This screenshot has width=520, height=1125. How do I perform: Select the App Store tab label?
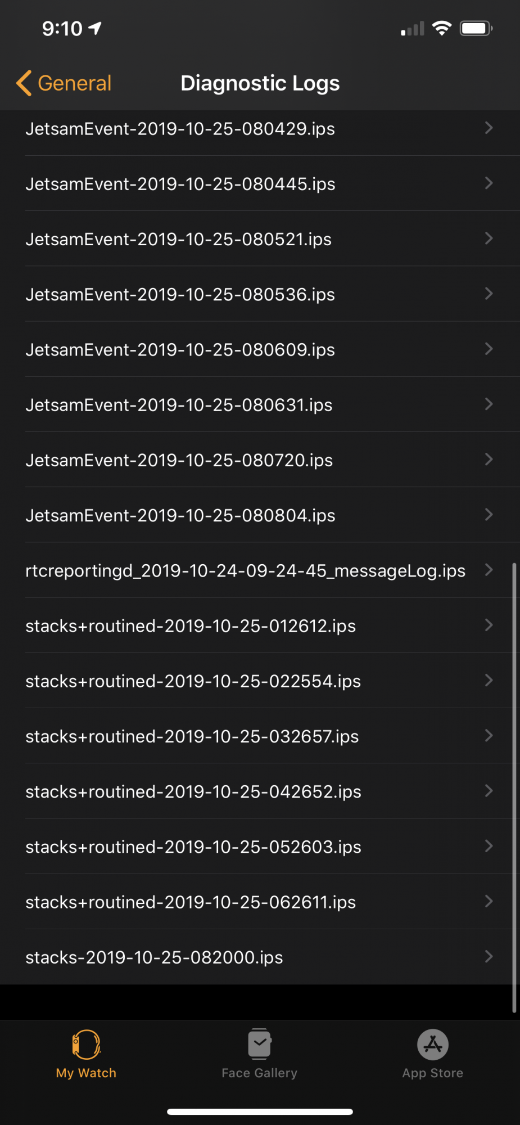click(x=433, y=1073)
